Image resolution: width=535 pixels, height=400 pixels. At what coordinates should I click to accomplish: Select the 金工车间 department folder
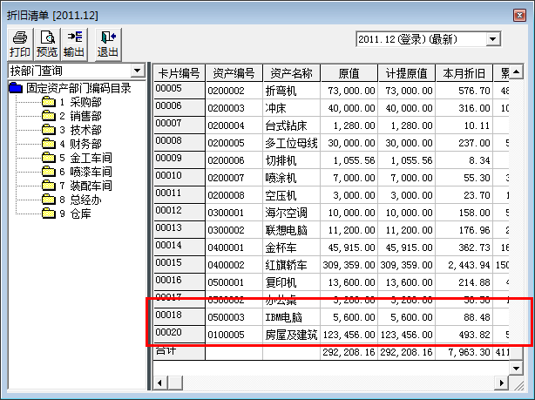pyautogui.click(x=77, y=158)
